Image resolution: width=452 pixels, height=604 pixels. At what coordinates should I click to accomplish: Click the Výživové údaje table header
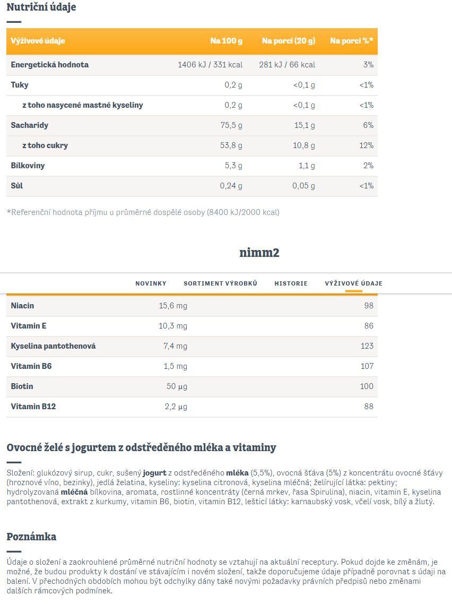click(38, 41)
